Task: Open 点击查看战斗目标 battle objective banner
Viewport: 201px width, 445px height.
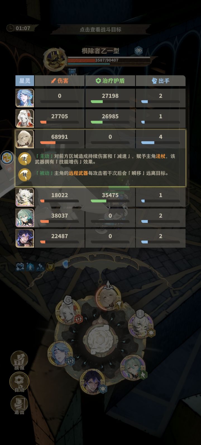Action: coord(100,29)
